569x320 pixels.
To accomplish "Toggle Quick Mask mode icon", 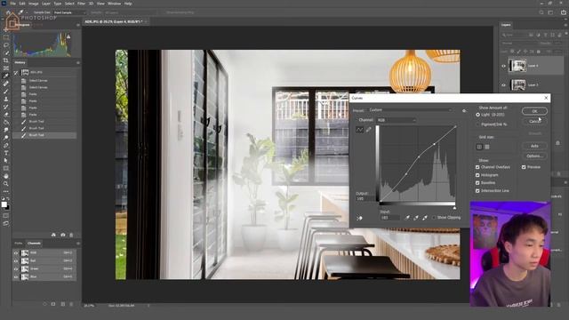I will click(x=6, y=216).
